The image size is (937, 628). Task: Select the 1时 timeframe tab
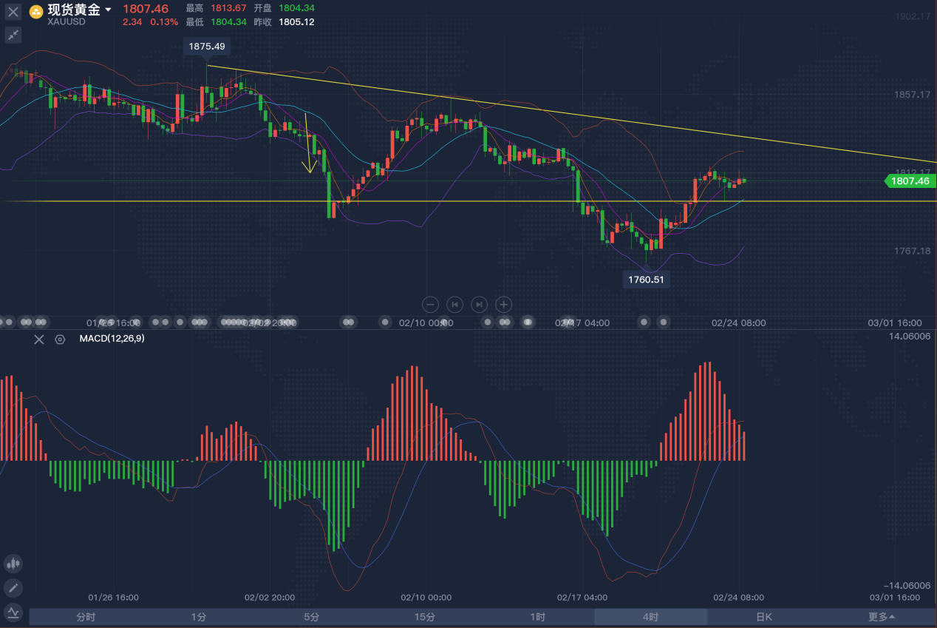click(537, 617)
